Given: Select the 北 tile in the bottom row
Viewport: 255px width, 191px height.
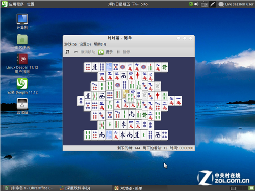Looking at the screenshot, I should coord(137,135).
